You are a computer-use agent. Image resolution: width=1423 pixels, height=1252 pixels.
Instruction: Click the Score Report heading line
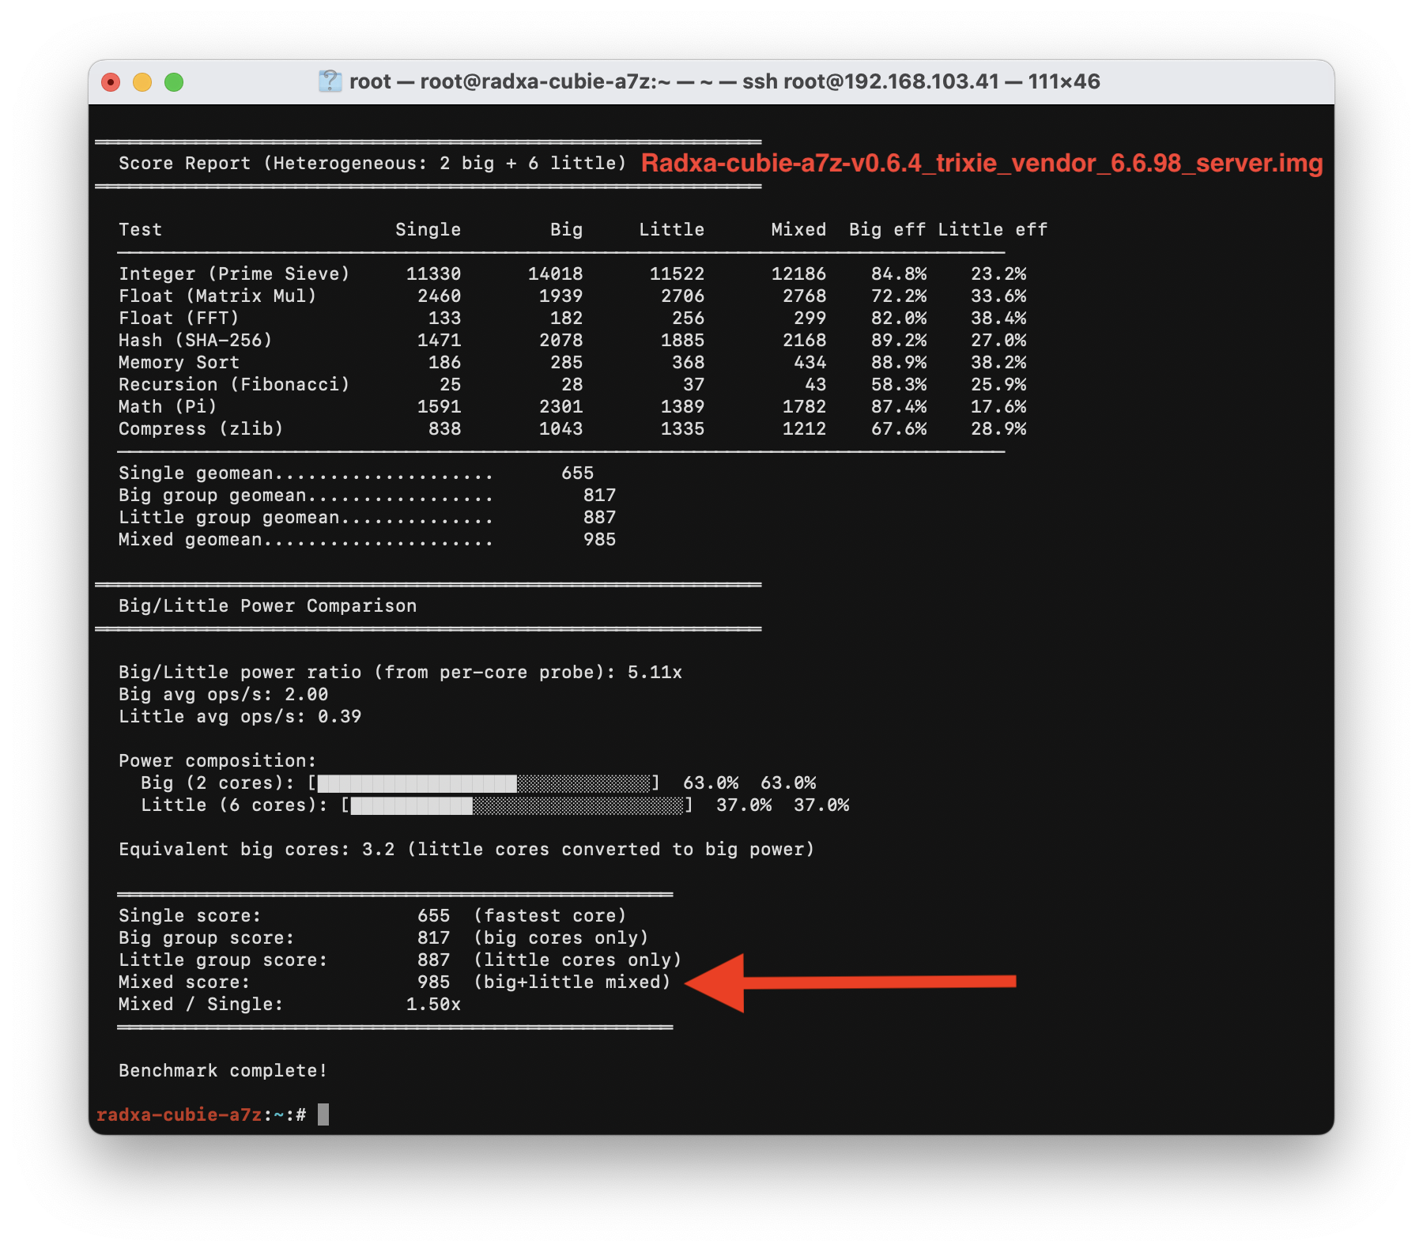point(372,164)
